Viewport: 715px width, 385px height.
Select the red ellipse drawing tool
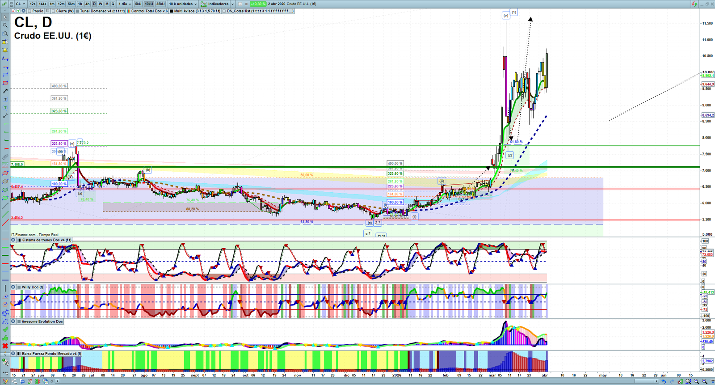click(x=5, y=173)
